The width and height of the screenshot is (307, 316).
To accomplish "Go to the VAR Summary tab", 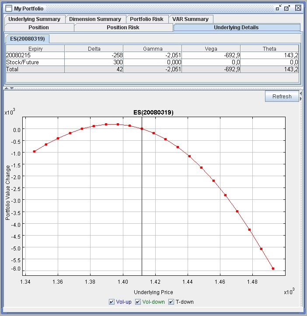I will point(190,19).
